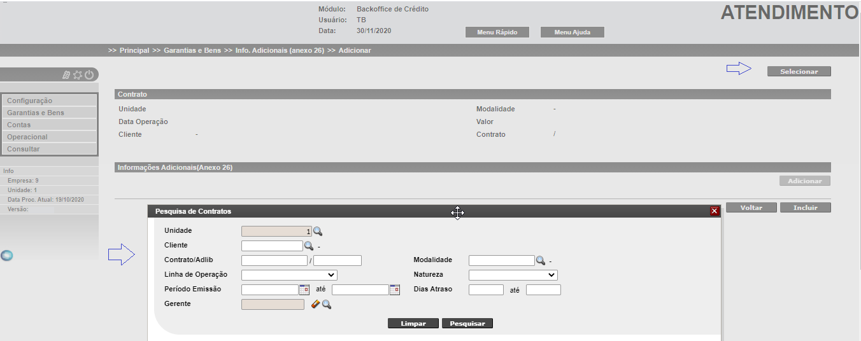Click the Menu Ajuda button
Image resolution: width=861 pixels, height=341 pixels.
[x=572, y=32]
